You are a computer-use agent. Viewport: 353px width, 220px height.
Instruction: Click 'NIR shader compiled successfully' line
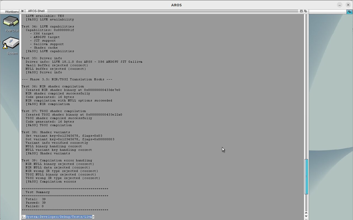58,93
